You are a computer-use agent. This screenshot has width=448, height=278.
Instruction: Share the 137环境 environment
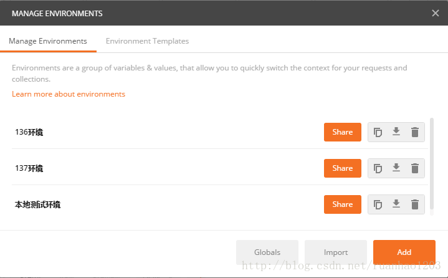(343, 168)
